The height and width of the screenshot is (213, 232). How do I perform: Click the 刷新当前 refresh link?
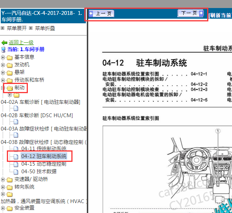pos(220,15)
